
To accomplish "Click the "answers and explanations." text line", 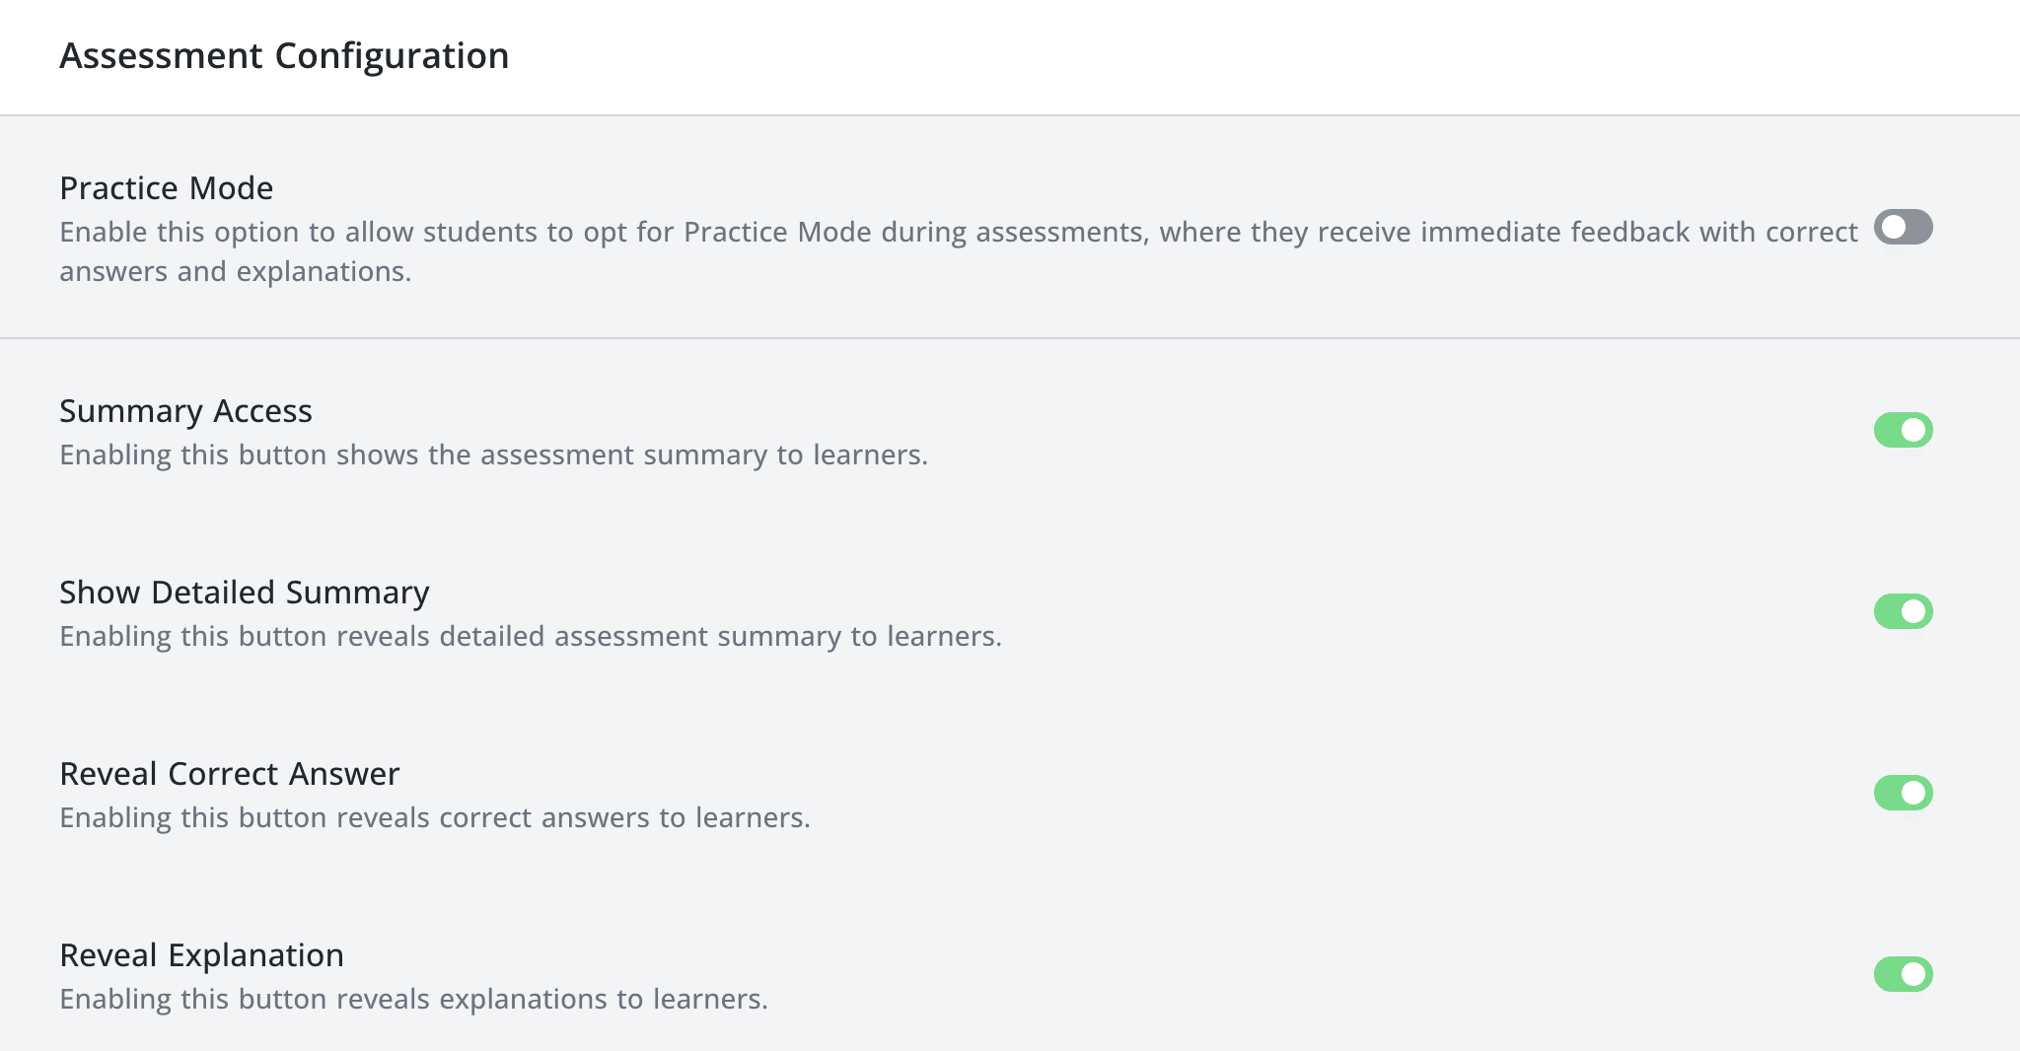I will point(235,272).
